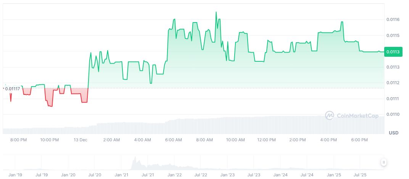
Task: Jump to Jul '25 in range navigator
Action: pos(360,175)
